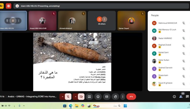Turn on captions from the toolbar
Screen dimensions: 190x109
(107, 97)
